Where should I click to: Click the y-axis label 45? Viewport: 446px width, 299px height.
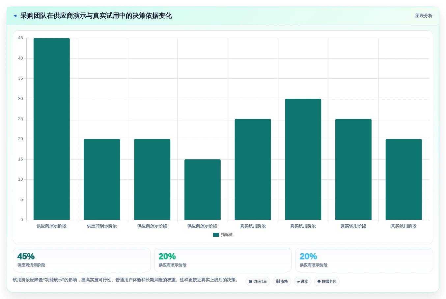pyautogui.click(x=20, y=38)
